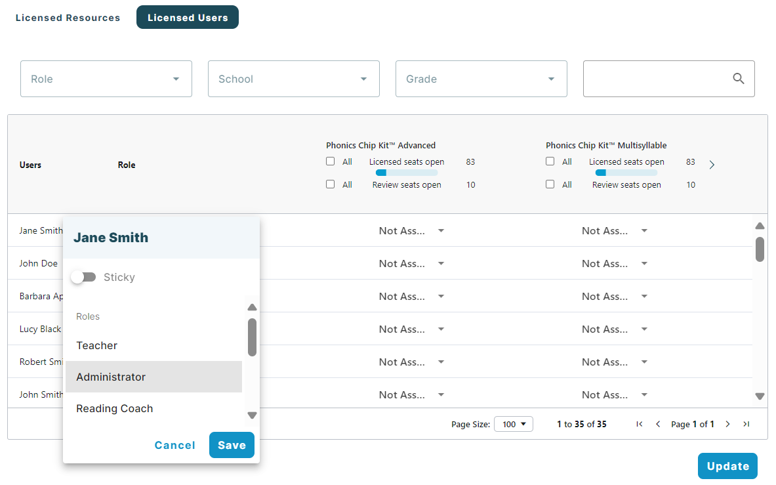The image size is (776, 485).
Task: Click the Jane Smith name in table
Action: [41, 230]
